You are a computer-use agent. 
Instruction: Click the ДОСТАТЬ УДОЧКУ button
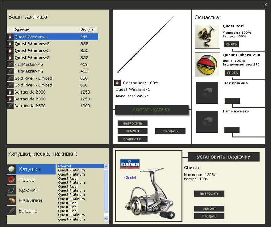click(x=151, y=110)
